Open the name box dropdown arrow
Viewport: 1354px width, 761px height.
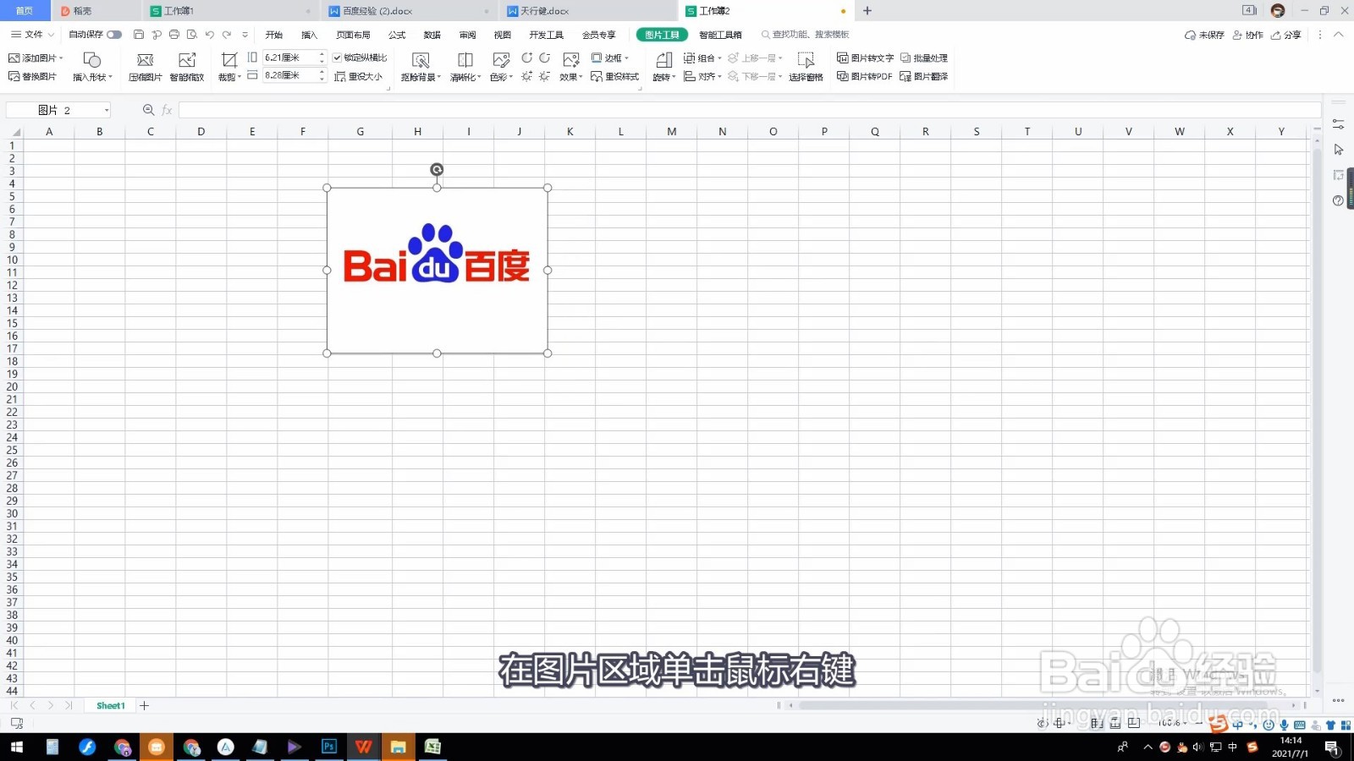pyautogui.click(x=106, y=110)
